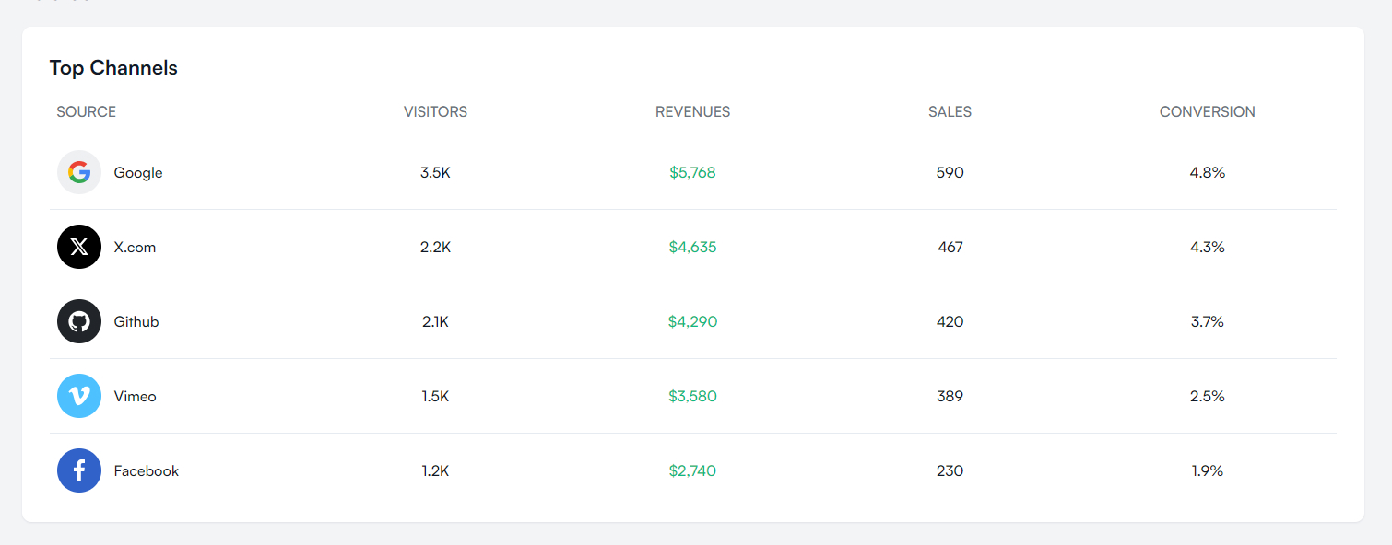Click Google's $5,768 revenue value

coord(692,173)
